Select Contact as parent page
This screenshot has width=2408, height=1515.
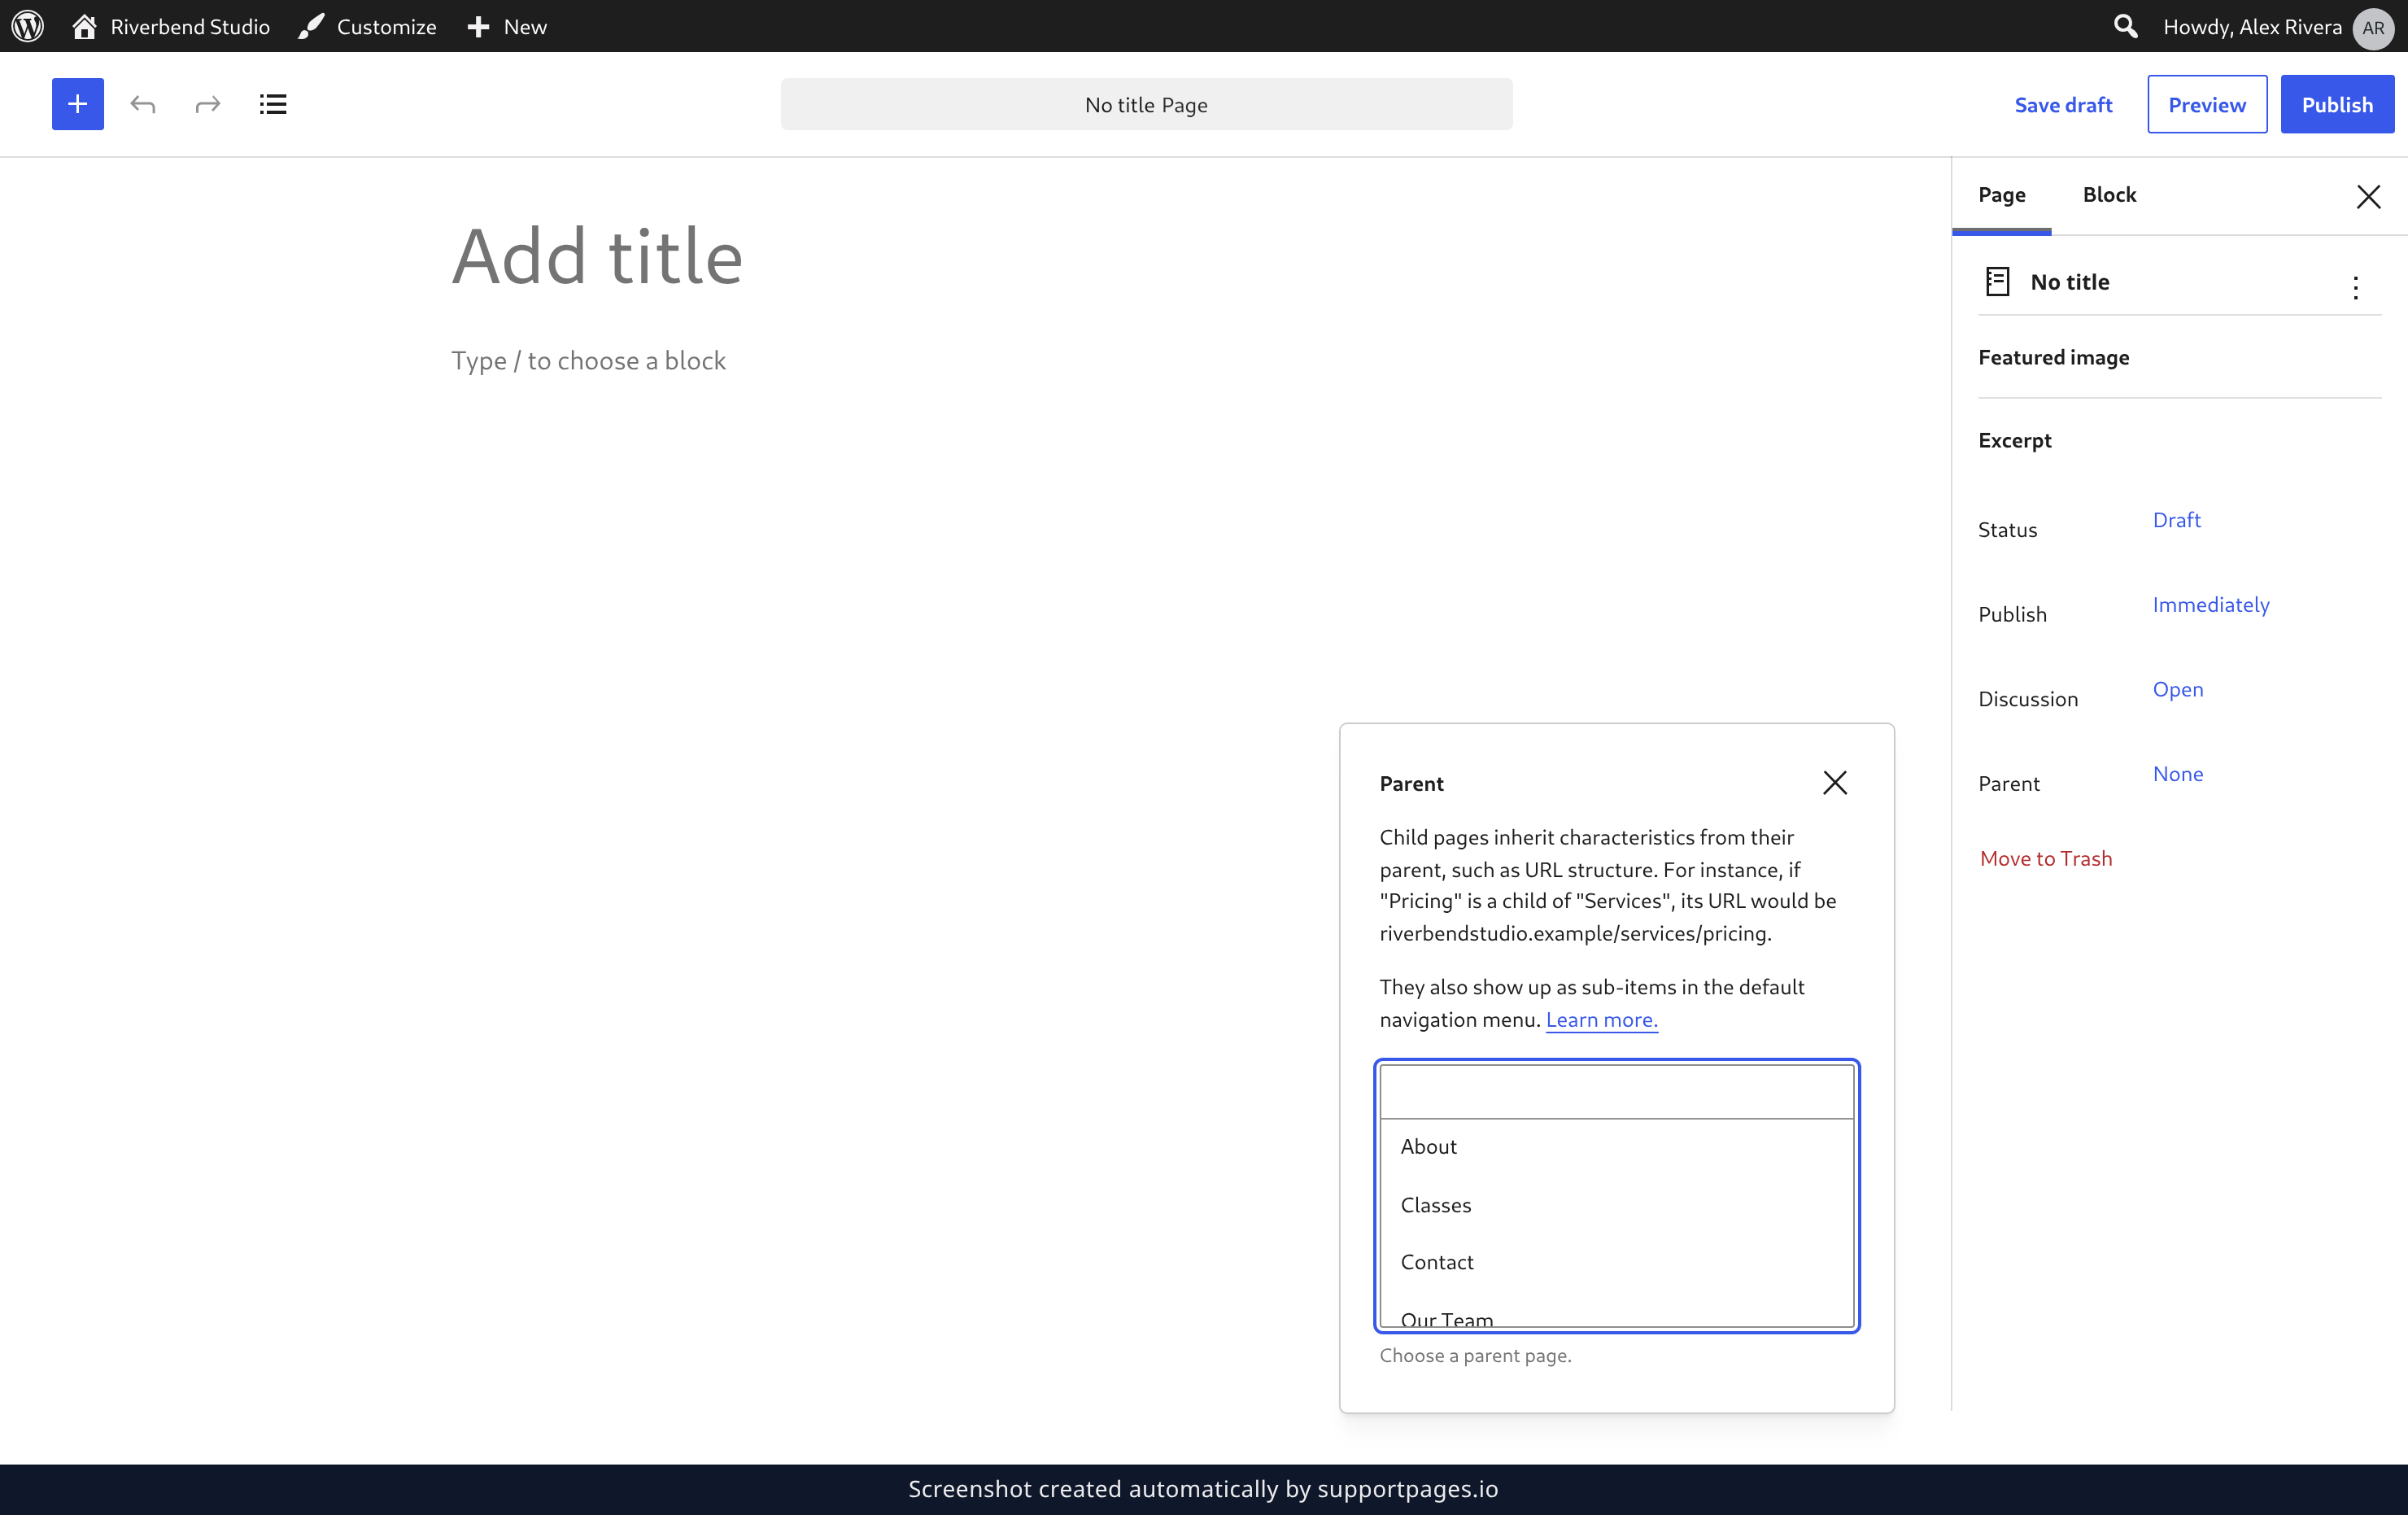[x=1616, y=1262]
